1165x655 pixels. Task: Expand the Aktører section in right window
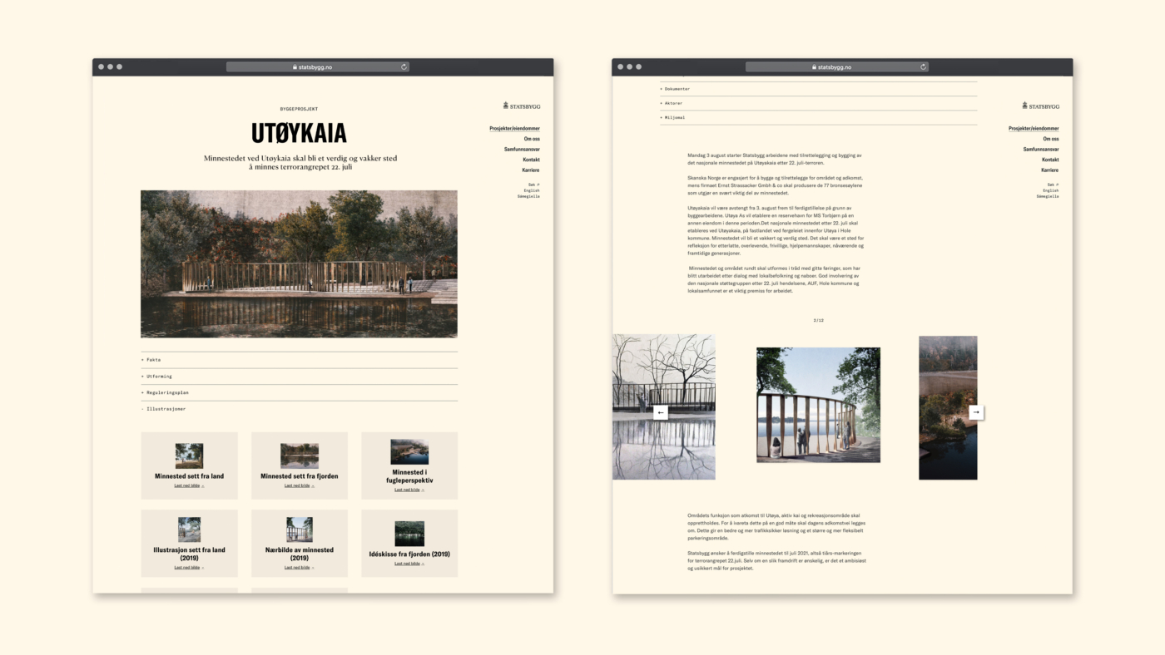click(818, 103)
